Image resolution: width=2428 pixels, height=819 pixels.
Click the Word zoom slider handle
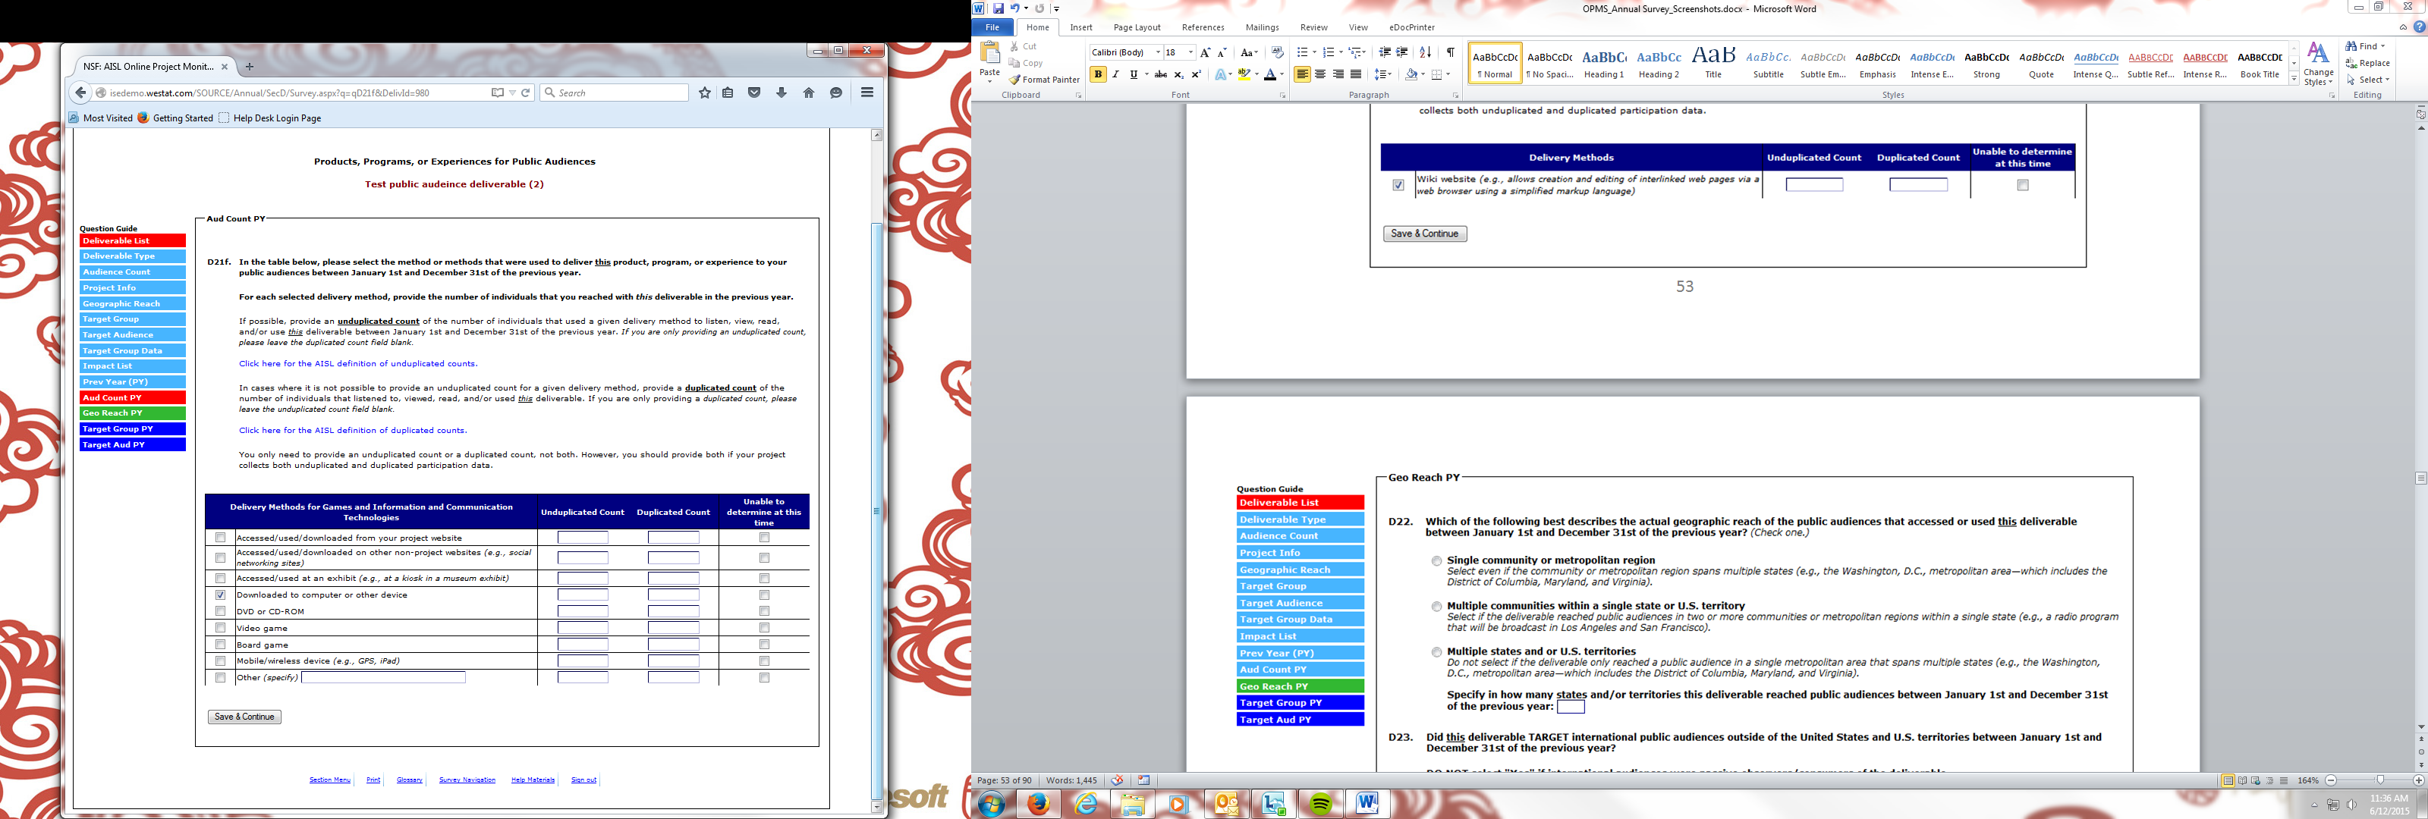coord(2380,780)
